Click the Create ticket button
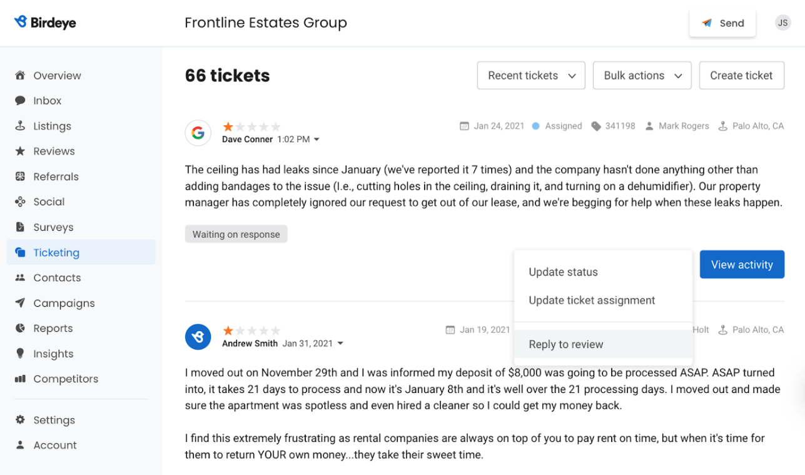This screenshot has height=475, width=805. tap(741, 76)
